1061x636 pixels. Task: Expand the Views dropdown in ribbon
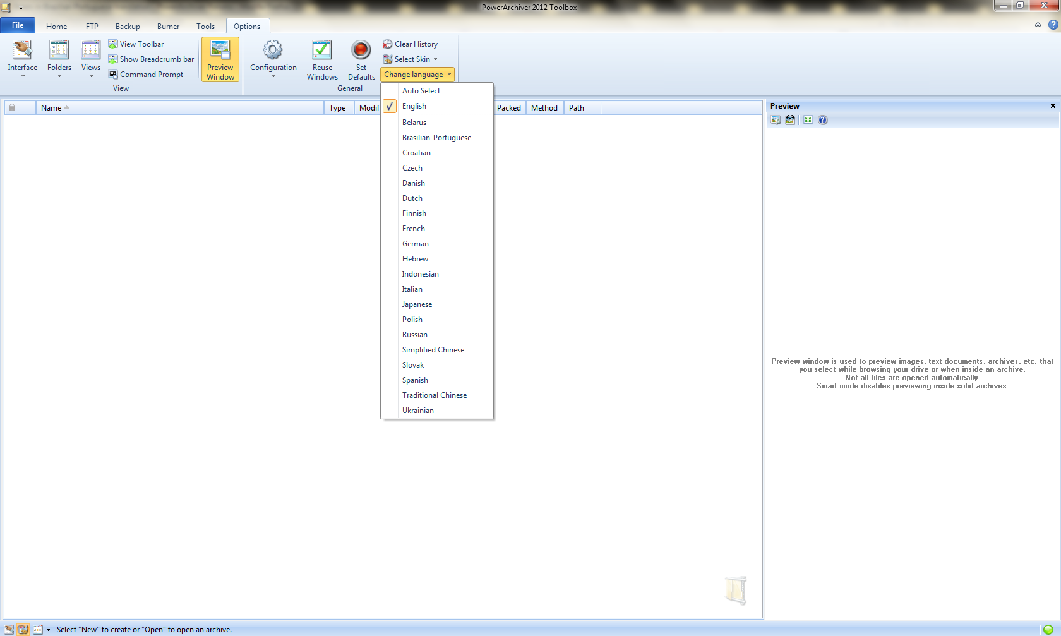[91, 58]
